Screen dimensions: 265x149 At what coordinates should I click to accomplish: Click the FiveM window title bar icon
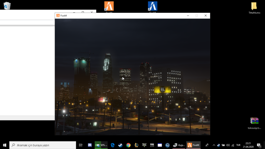pos(58,16)
